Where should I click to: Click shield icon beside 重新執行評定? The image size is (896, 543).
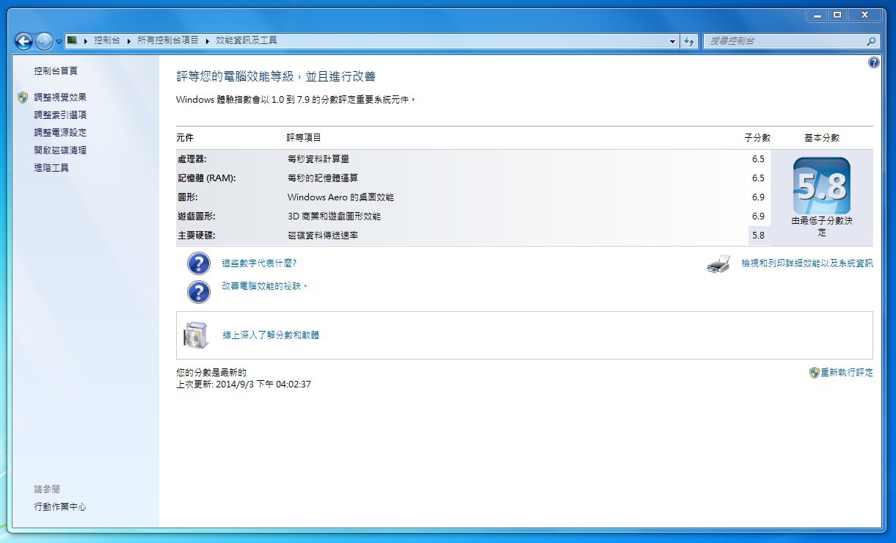(x=814, y=373)
